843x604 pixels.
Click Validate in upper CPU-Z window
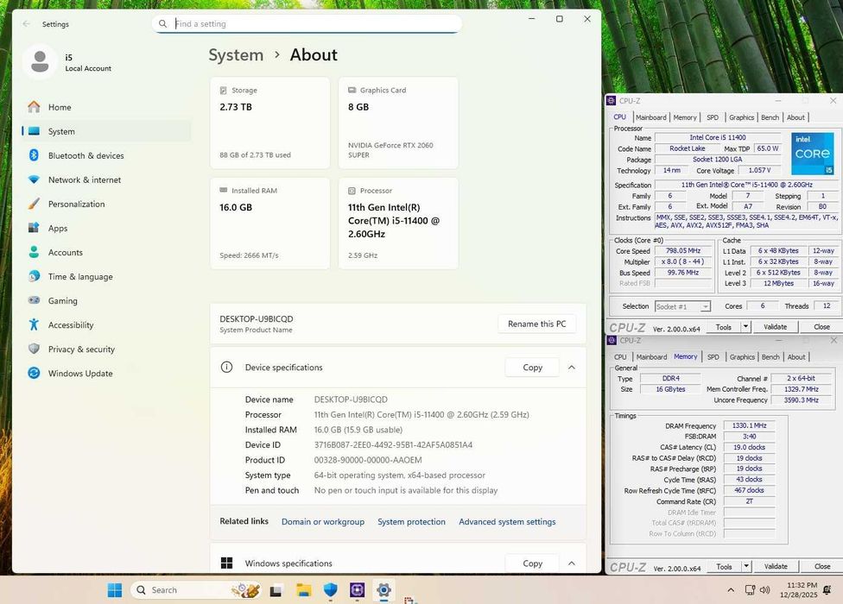775,326
